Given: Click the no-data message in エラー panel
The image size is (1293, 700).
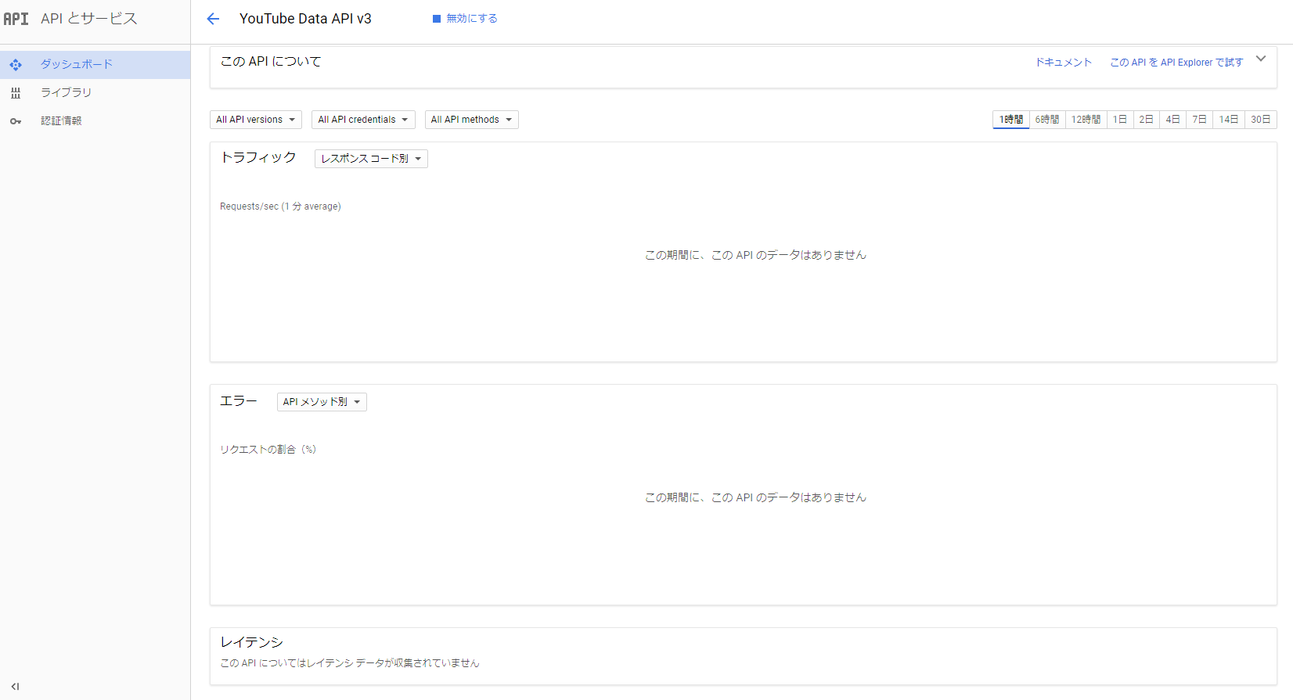Looking at the screenshot, I should coord(755,497).
